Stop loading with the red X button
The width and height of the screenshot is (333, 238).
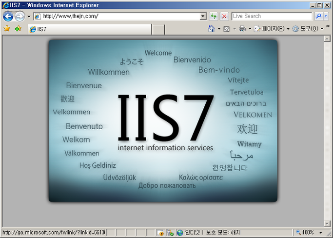pos(224,16)
